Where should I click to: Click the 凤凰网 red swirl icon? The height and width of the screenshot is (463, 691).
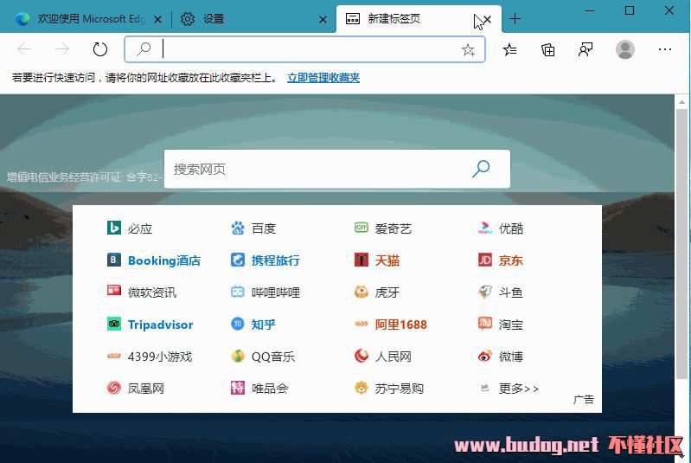pos(114,388)
